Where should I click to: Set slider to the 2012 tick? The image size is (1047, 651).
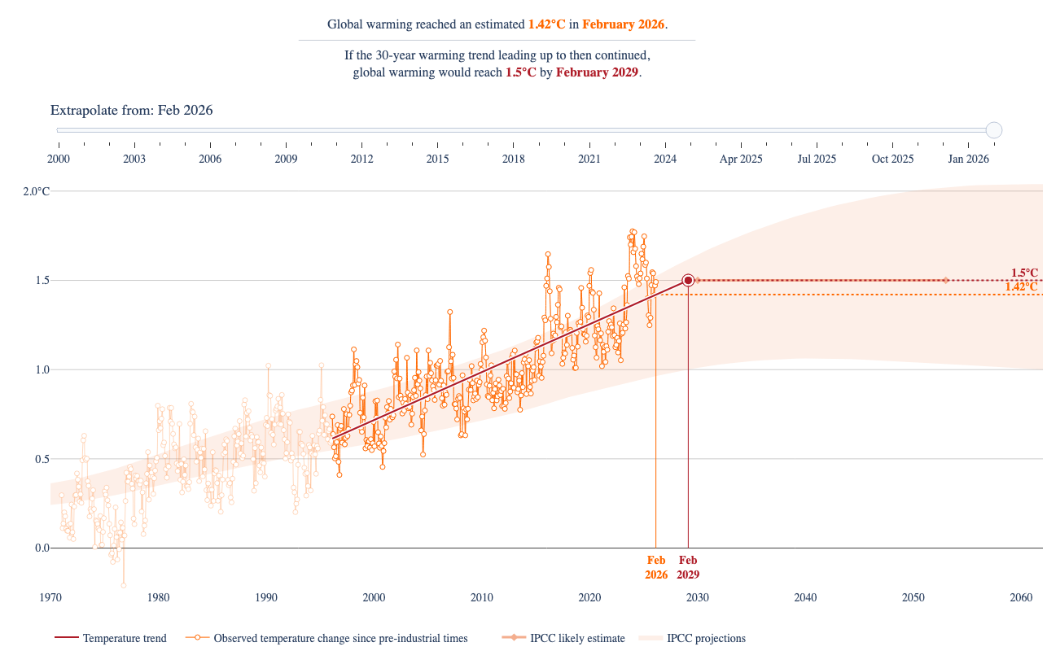(361, 159)
